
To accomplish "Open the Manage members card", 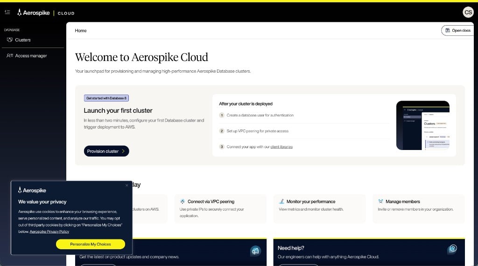I will click(419, 209).
